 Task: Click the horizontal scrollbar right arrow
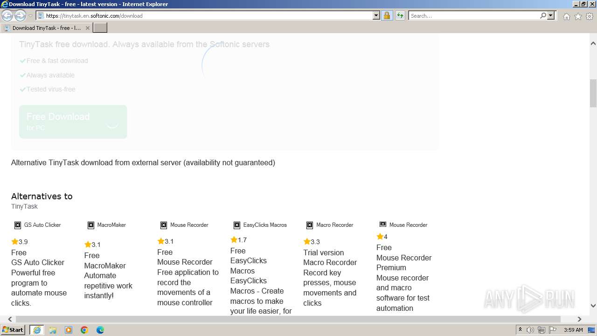point(579,319)
